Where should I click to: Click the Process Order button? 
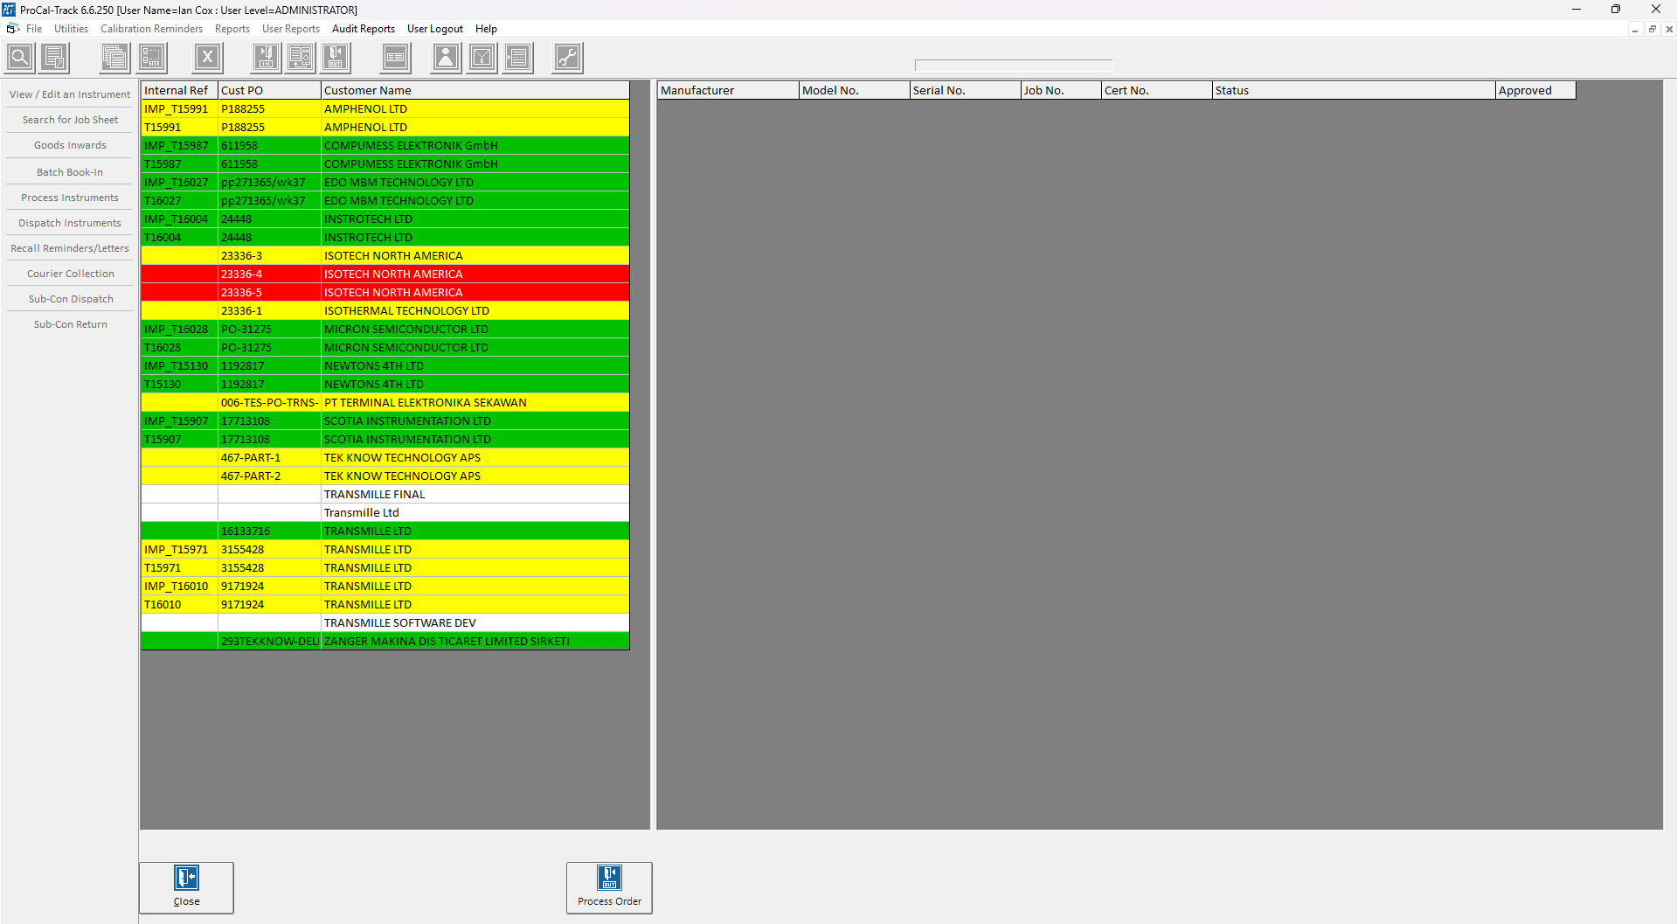pos(609,888)
